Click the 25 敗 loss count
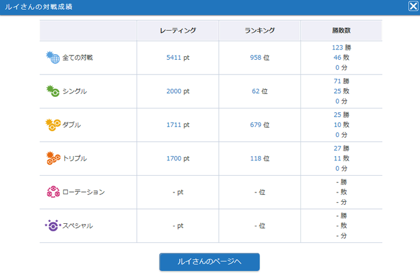The width and height of the screenshot is (420, 280). coord(341,91)
